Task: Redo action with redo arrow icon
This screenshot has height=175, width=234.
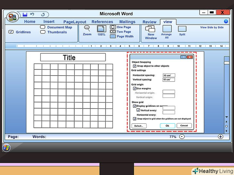Action: click(x=43, y=14)
